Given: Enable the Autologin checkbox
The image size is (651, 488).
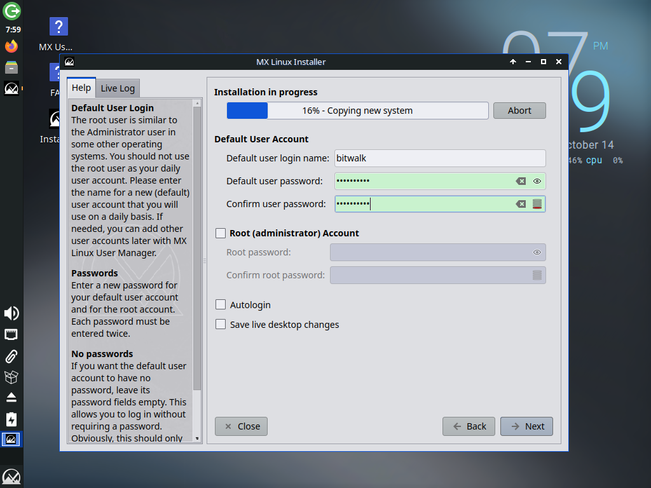Looking at the screenshot, I should pyautogui.click(x=221, y=304).
